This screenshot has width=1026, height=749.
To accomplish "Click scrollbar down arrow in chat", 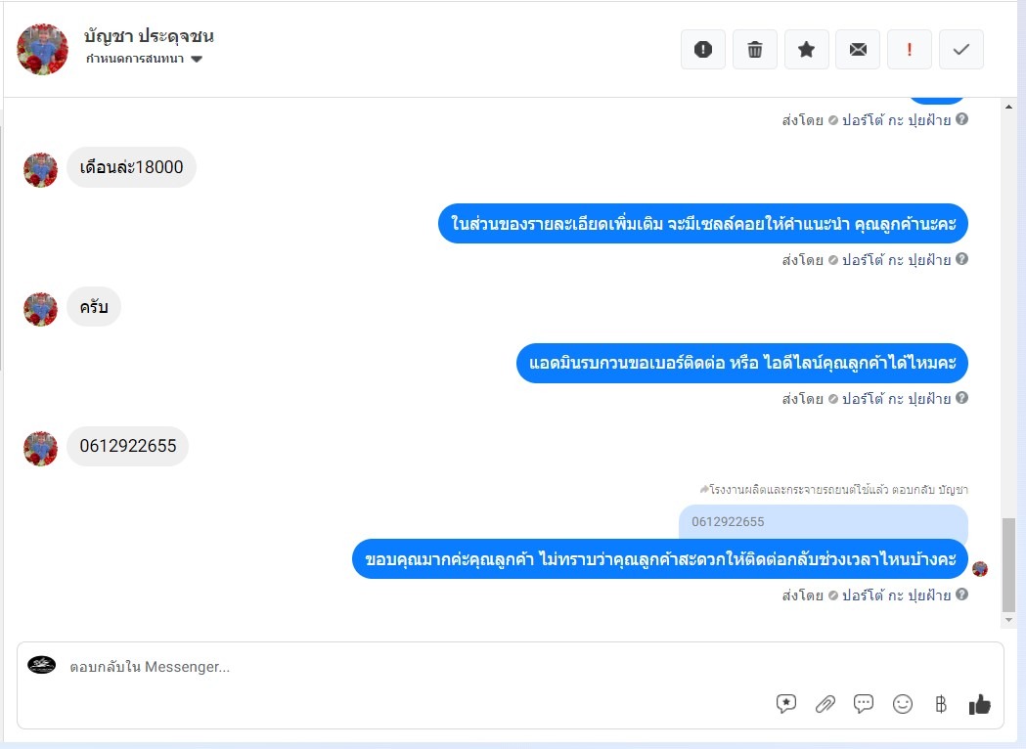I will tap(1009, 620).
